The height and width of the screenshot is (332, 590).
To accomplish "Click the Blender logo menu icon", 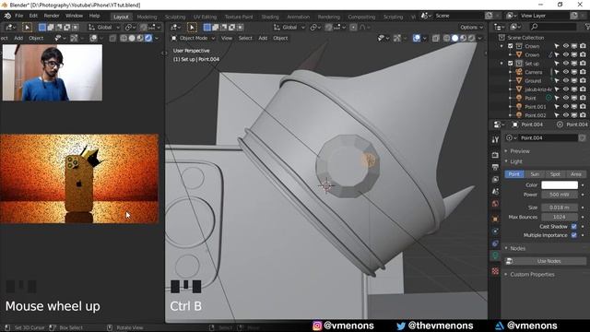I will click(7, 17).
